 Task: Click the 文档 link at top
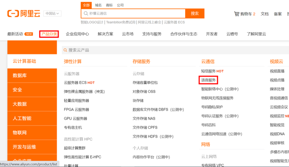coord(265,14)
